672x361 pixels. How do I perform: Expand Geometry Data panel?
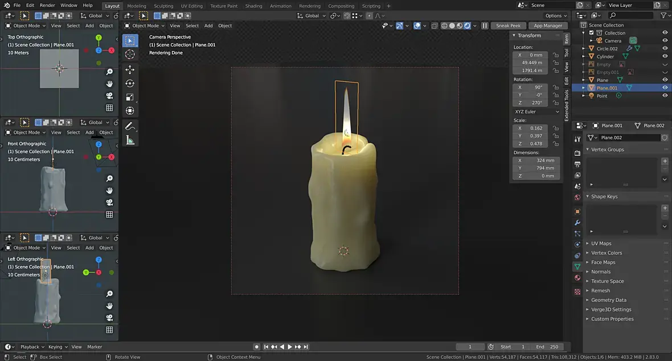point(588,300)
